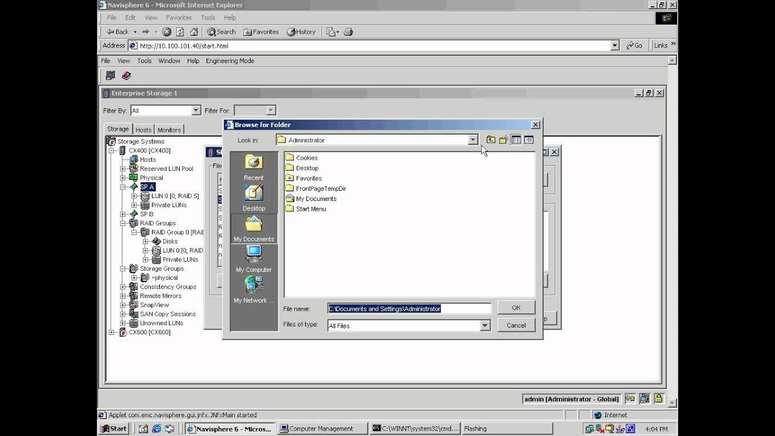This screenshot has height=436, width=775.
Task: Click the Windows Start button
Action: click(113, 429)
